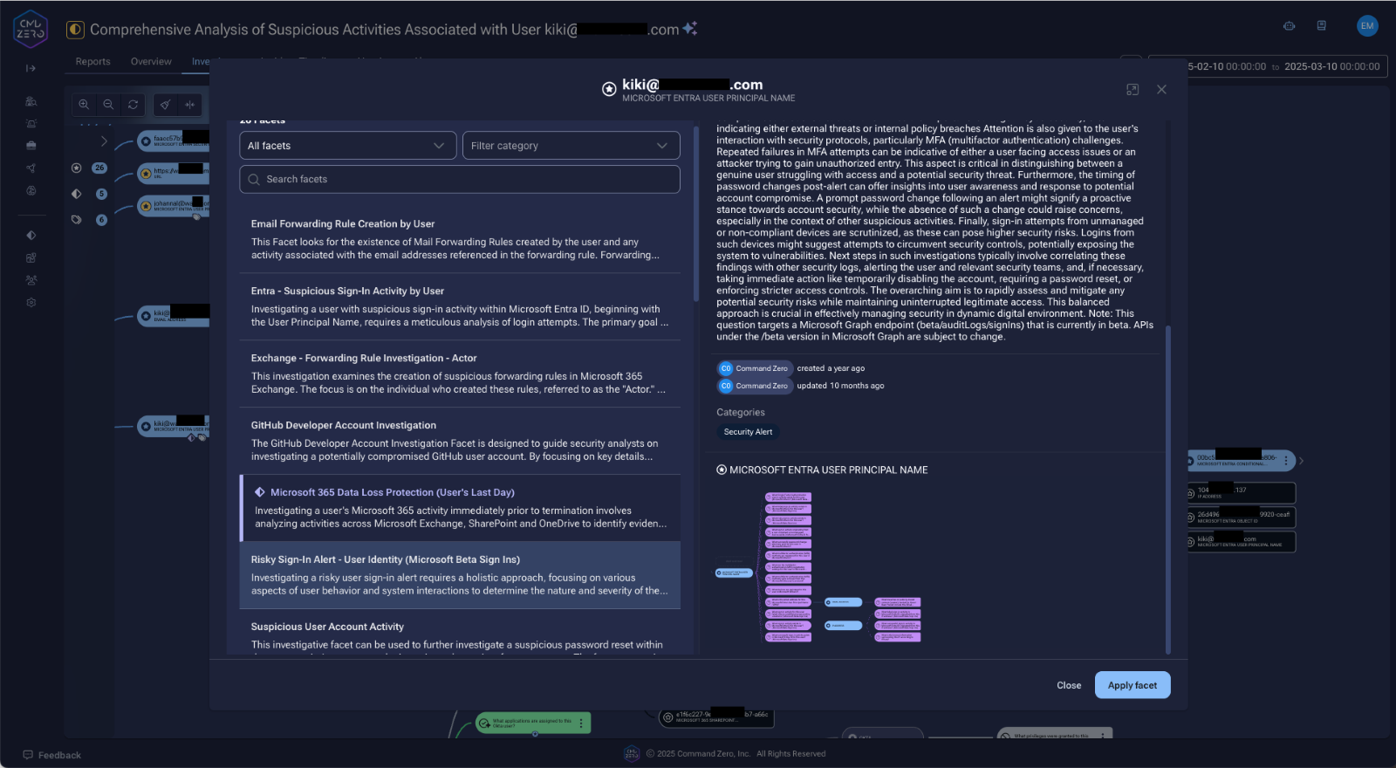Open the robot assistant icon in the header
This screenshot has width=1396, height=768.
pyautogui.click(x=1289, y=26)
